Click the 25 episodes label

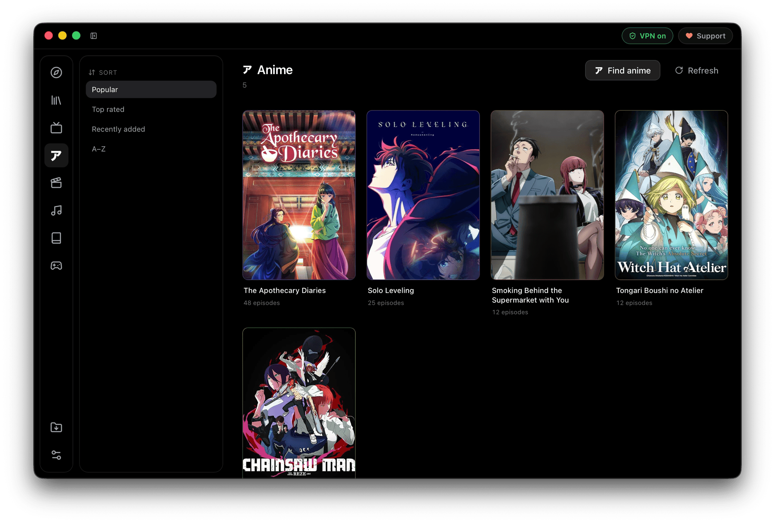386,303
